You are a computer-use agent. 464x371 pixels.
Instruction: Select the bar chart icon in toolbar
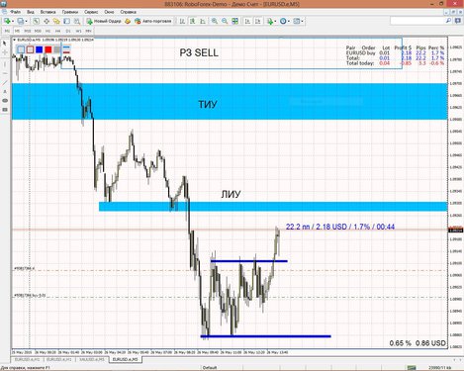(x=182, y=21)
